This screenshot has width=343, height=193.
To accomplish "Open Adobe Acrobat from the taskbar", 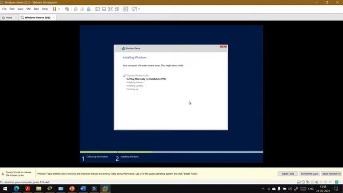I will 27,189.
